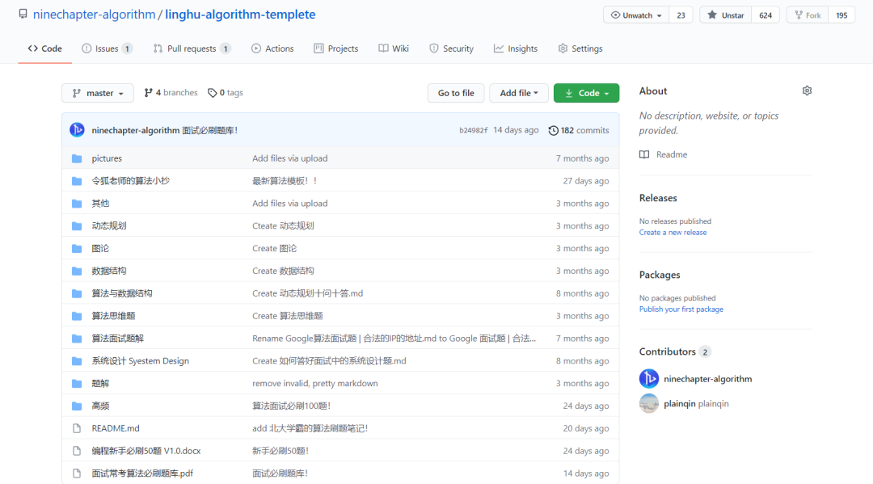The width and height of the screenshot is (873, 484).
Task: Open the README.md file
Action: coord(116,428)
